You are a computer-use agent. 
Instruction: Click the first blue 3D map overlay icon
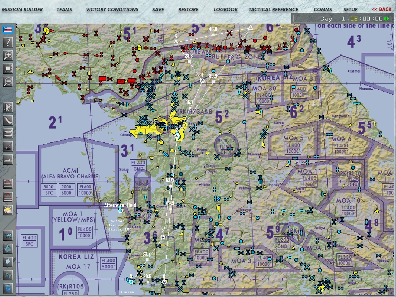tap(8, 236)
